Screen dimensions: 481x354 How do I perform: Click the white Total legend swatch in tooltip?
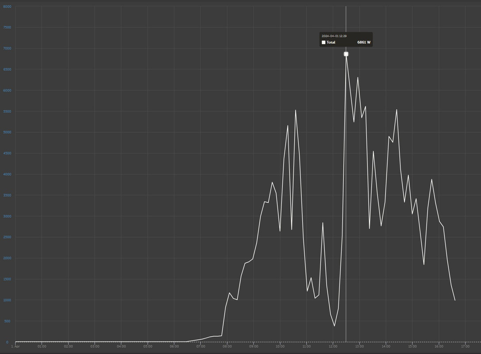pyautogui.click(x=323, y=42)
